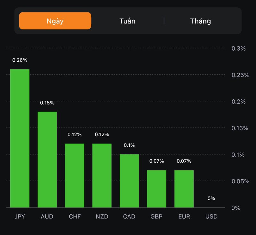
Task: Click the orange Ngày tab
Action: click(55, 21)
